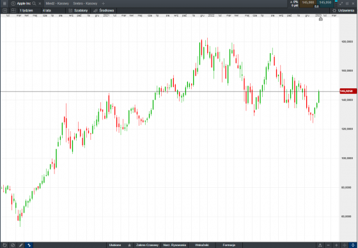Open the multi-chart grid layout icon

[13, 10]
